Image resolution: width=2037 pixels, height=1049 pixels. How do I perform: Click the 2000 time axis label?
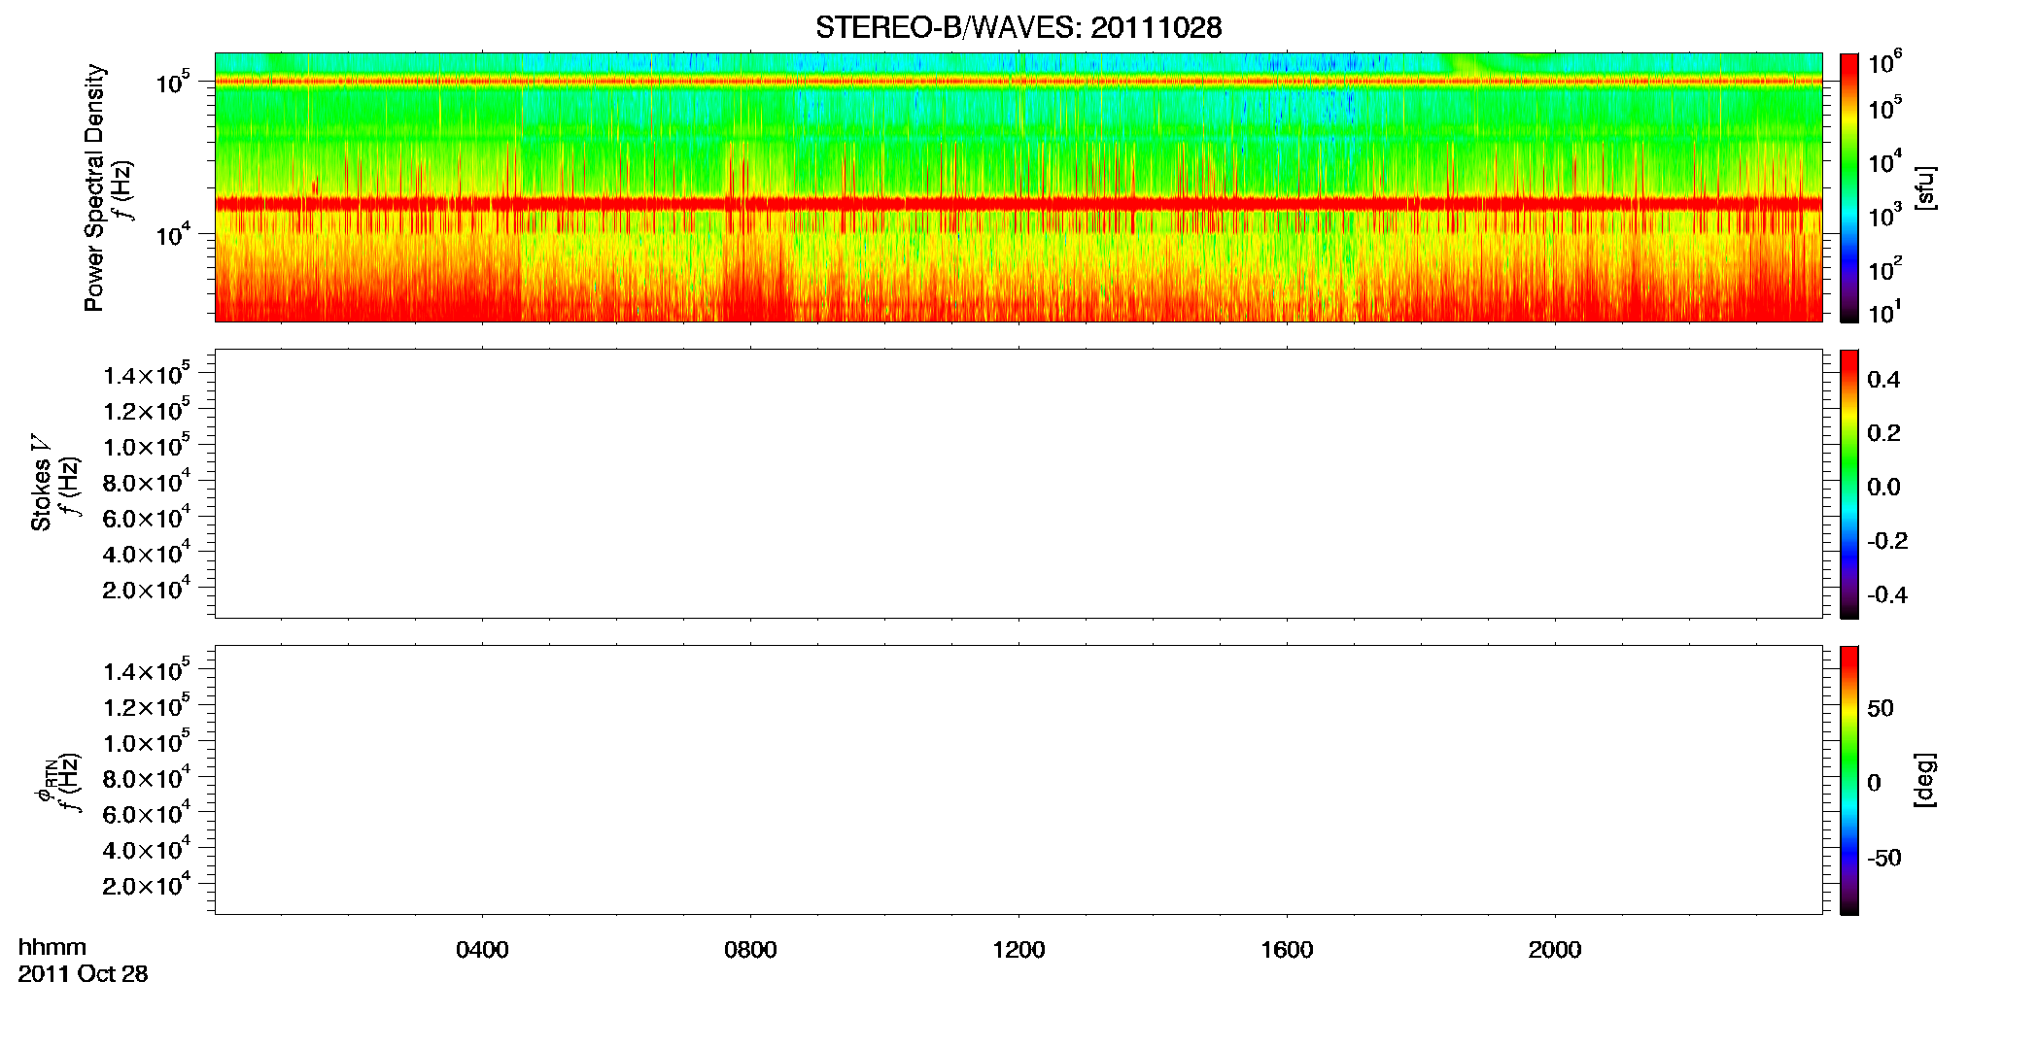pyautogui.click(x=1555, y=950)
